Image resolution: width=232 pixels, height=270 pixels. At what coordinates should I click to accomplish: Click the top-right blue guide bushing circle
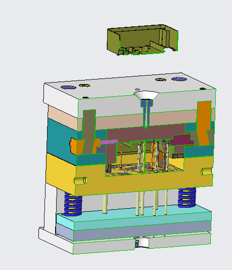179,79
